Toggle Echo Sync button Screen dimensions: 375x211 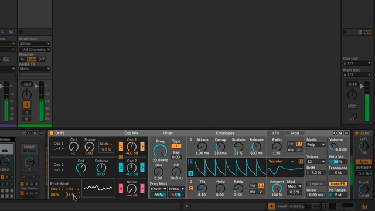(x=363, y=162)
